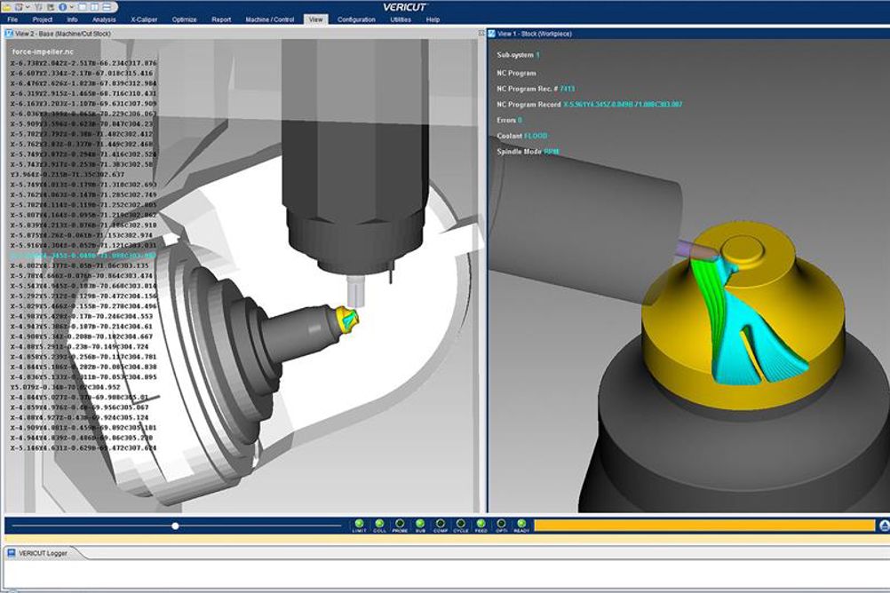Open the Info menu
The image size is (890, 593).
point(72,20)
